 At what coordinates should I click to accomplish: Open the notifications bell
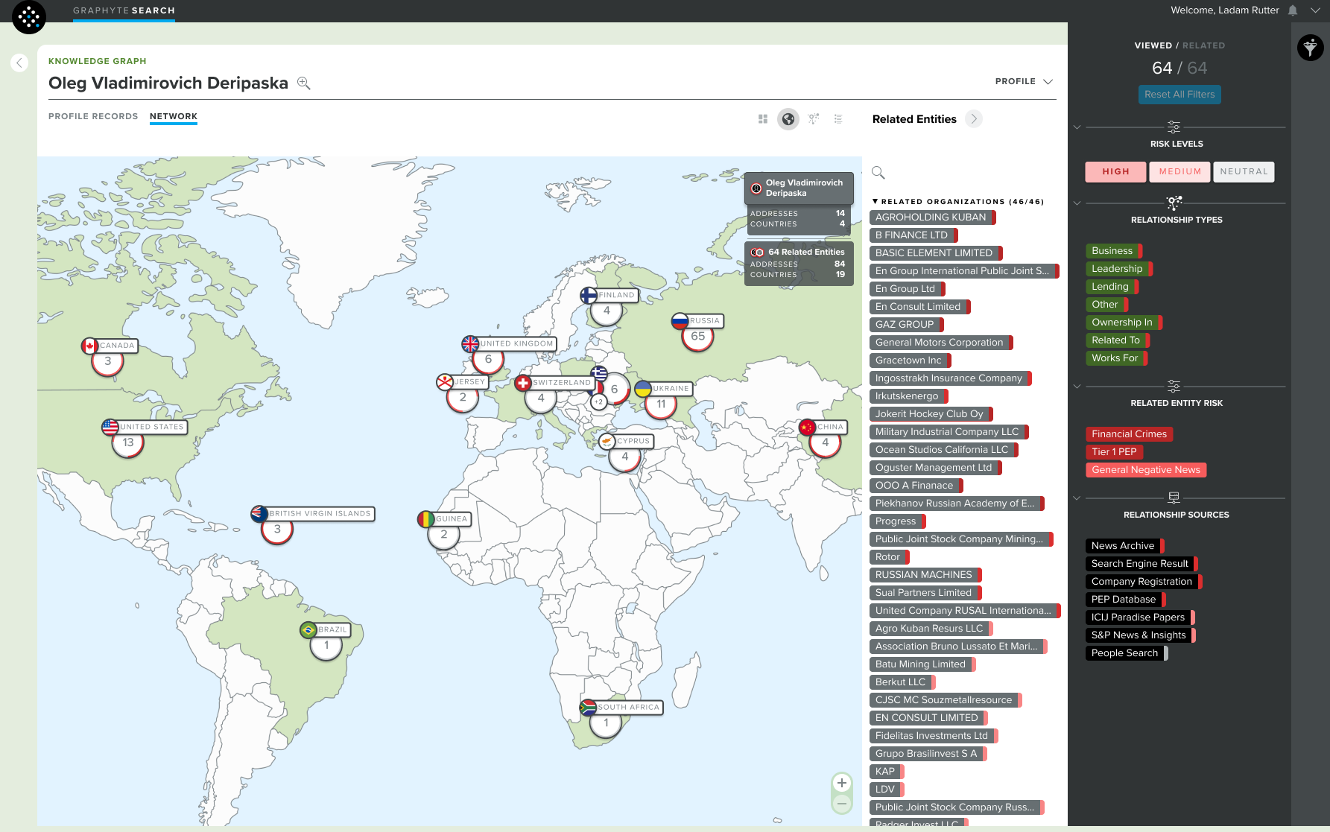click(x=1293, y=10)
